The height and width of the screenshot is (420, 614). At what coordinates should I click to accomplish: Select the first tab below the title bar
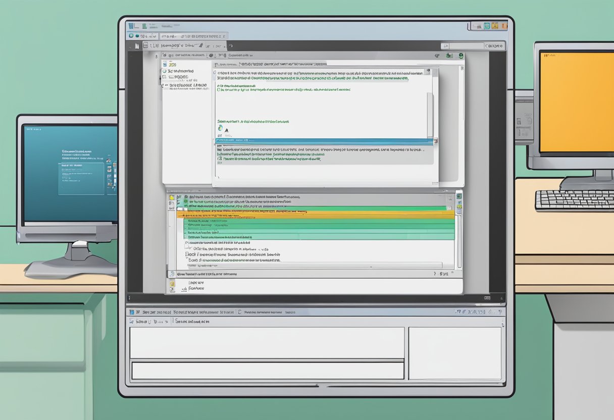143,36
